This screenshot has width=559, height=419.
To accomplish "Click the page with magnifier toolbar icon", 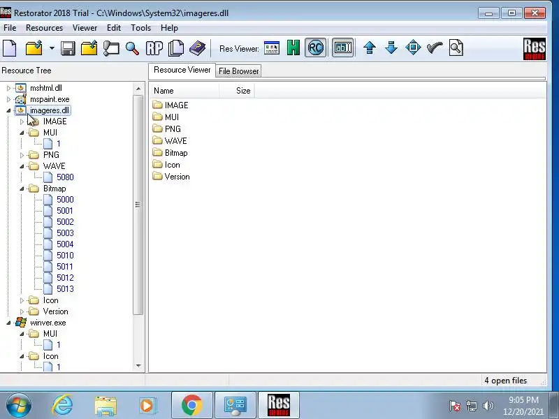I will [456, 47].
